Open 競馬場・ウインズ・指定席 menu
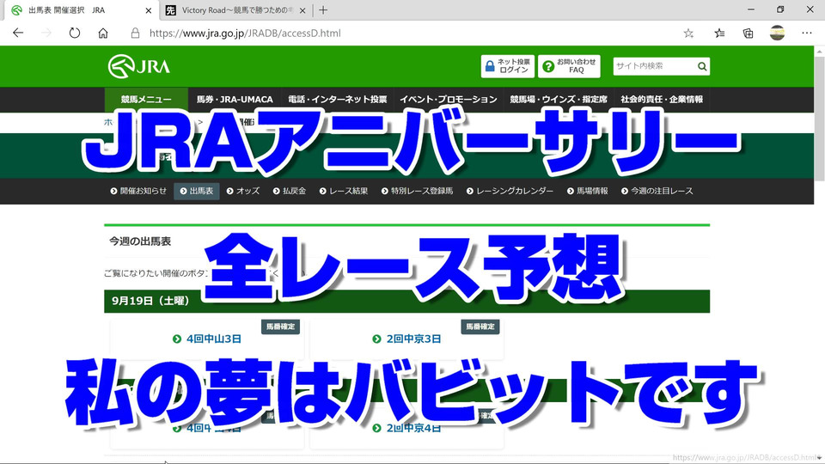The width and height of the screenshot is (825, 464). coord(559,100)
